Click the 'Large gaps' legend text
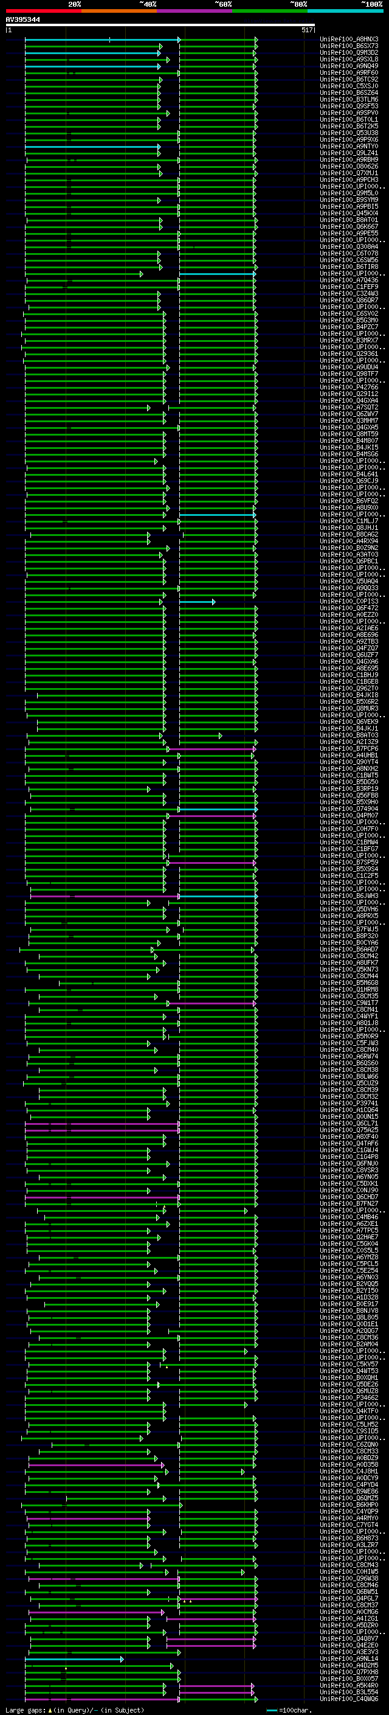The width and height of the screenshot is (389, 1715). pos(26,1710)
